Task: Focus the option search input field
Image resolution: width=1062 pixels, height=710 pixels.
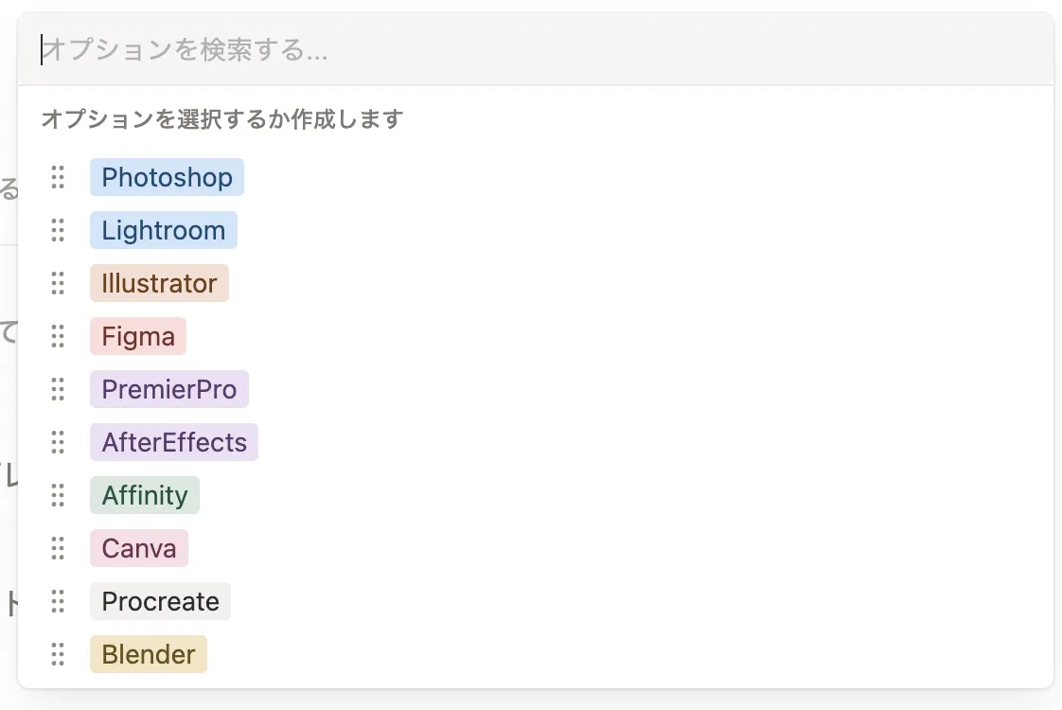Action: tap(535, 50)
